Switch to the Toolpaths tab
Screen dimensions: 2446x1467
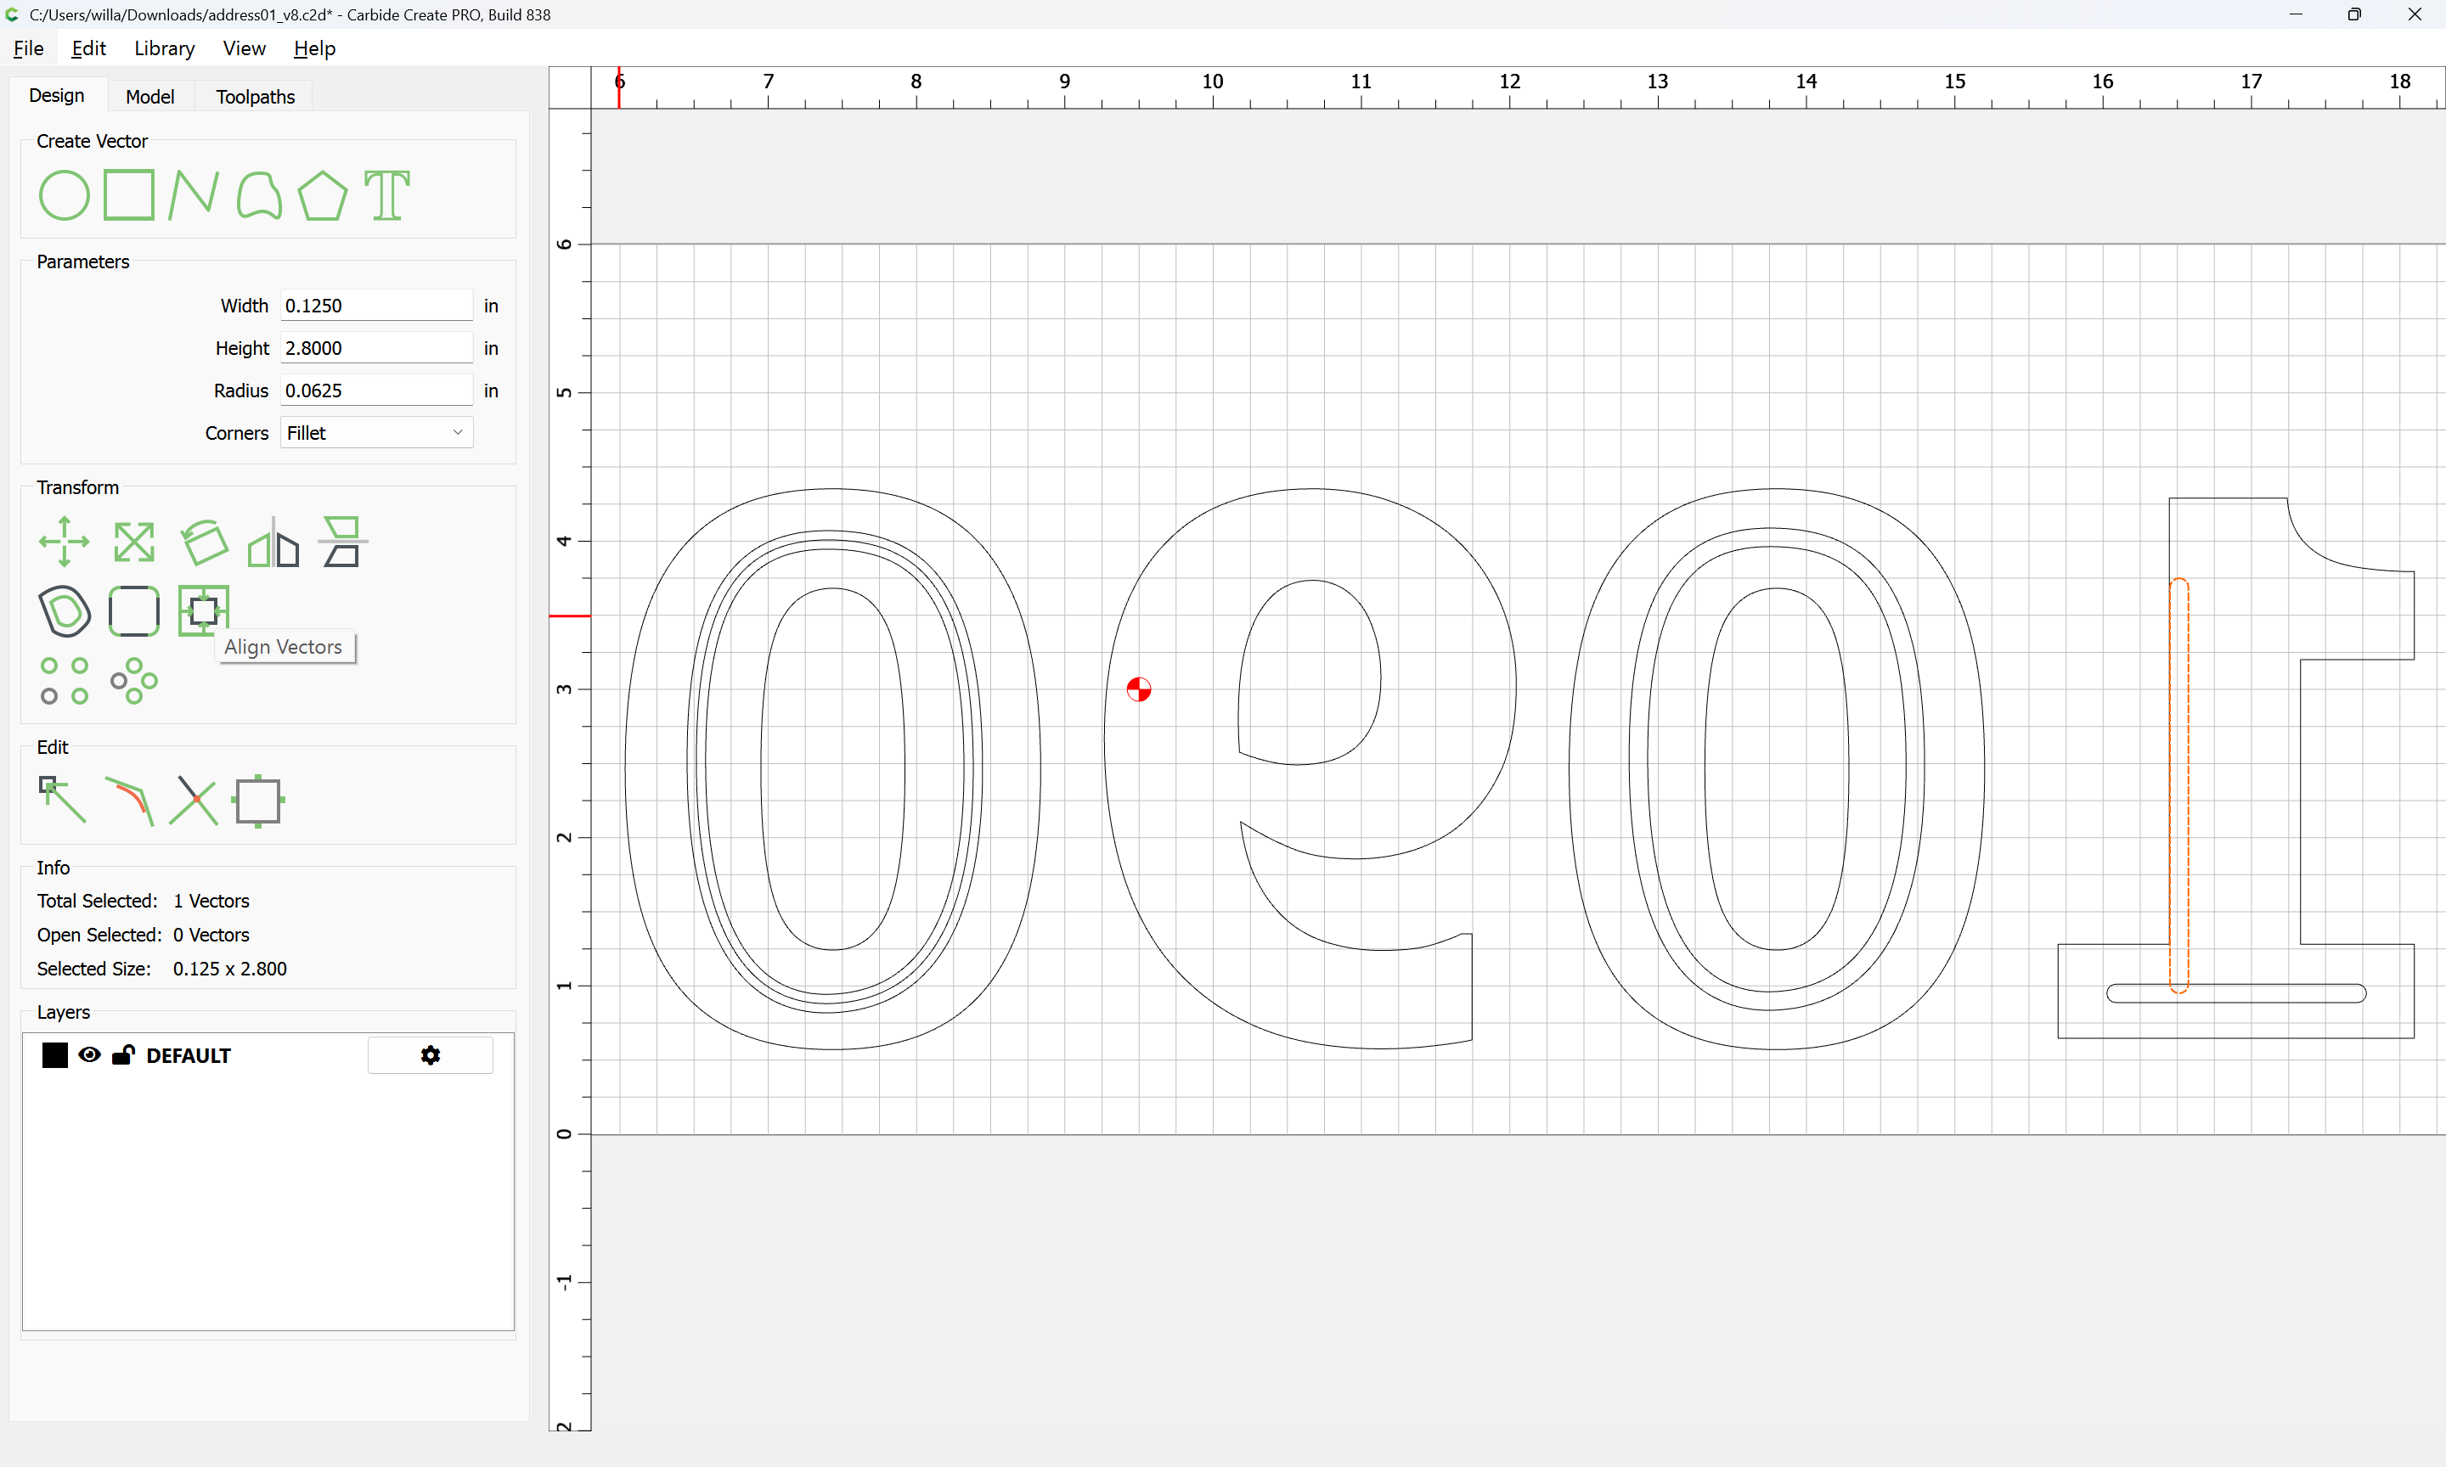(x=255, y=97)
